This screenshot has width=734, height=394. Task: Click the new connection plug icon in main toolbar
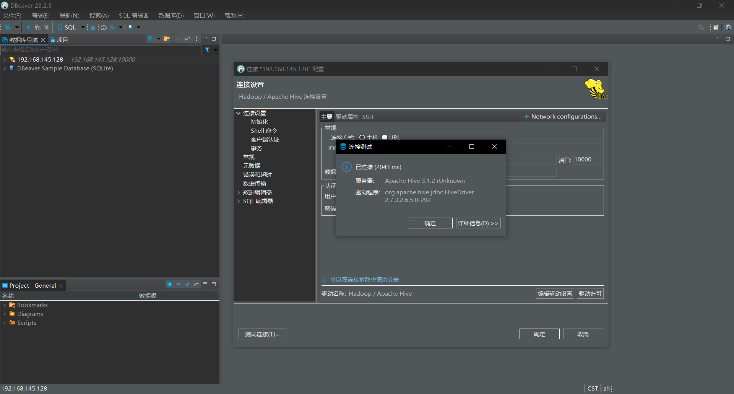(x=8, y=27)
